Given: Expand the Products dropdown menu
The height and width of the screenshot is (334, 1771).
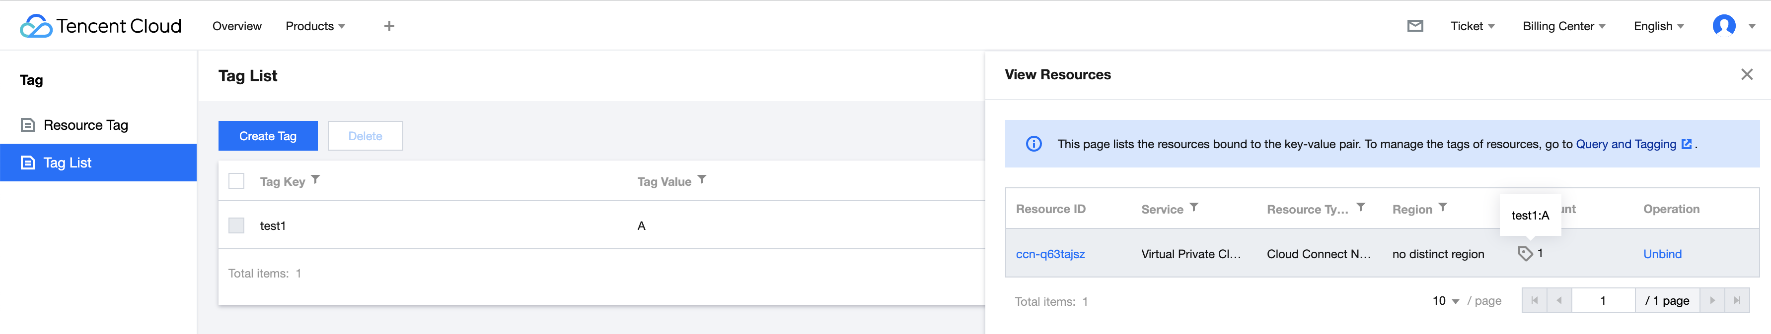Looking at the screenshot, I should click(315, 26).
